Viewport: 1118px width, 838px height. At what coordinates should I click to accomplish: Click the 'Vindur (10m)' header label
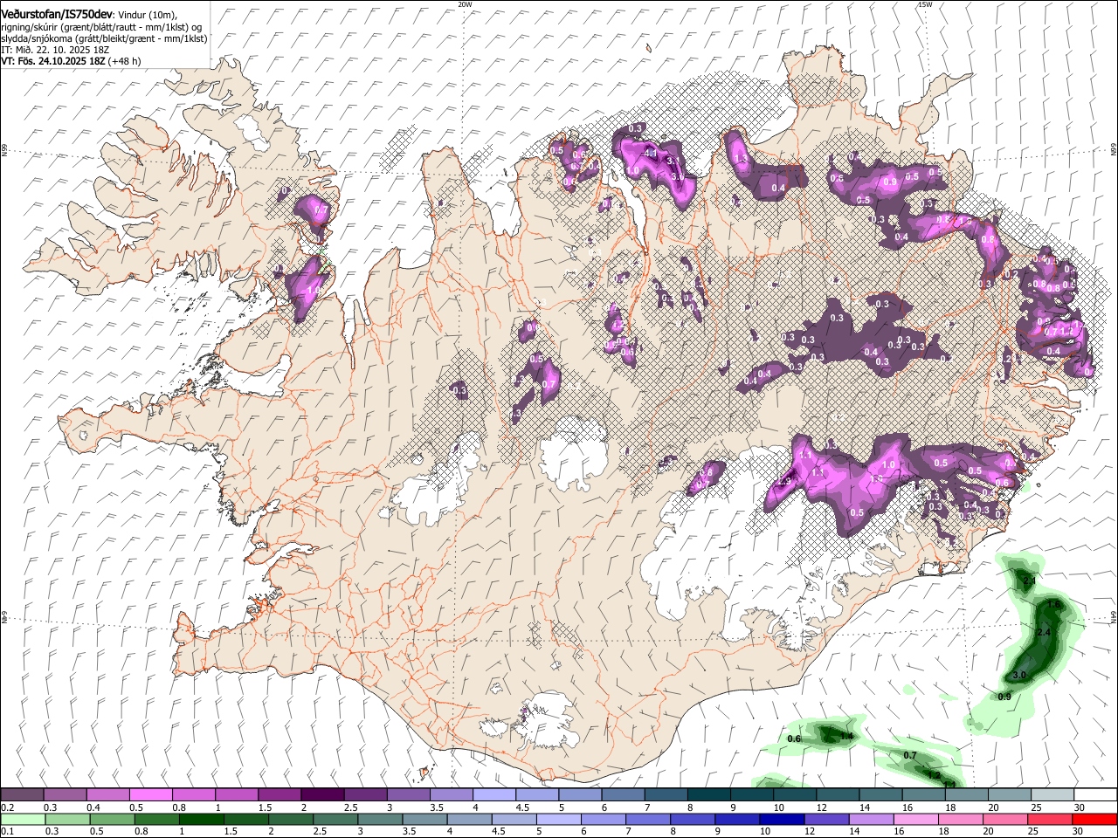tap(147, 15)
